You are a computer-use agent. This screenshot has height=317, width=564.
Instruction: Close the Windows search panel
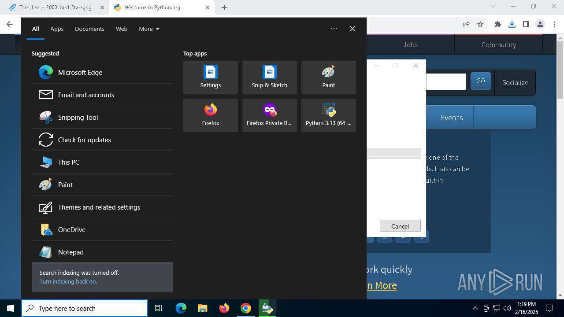point(352,29)
